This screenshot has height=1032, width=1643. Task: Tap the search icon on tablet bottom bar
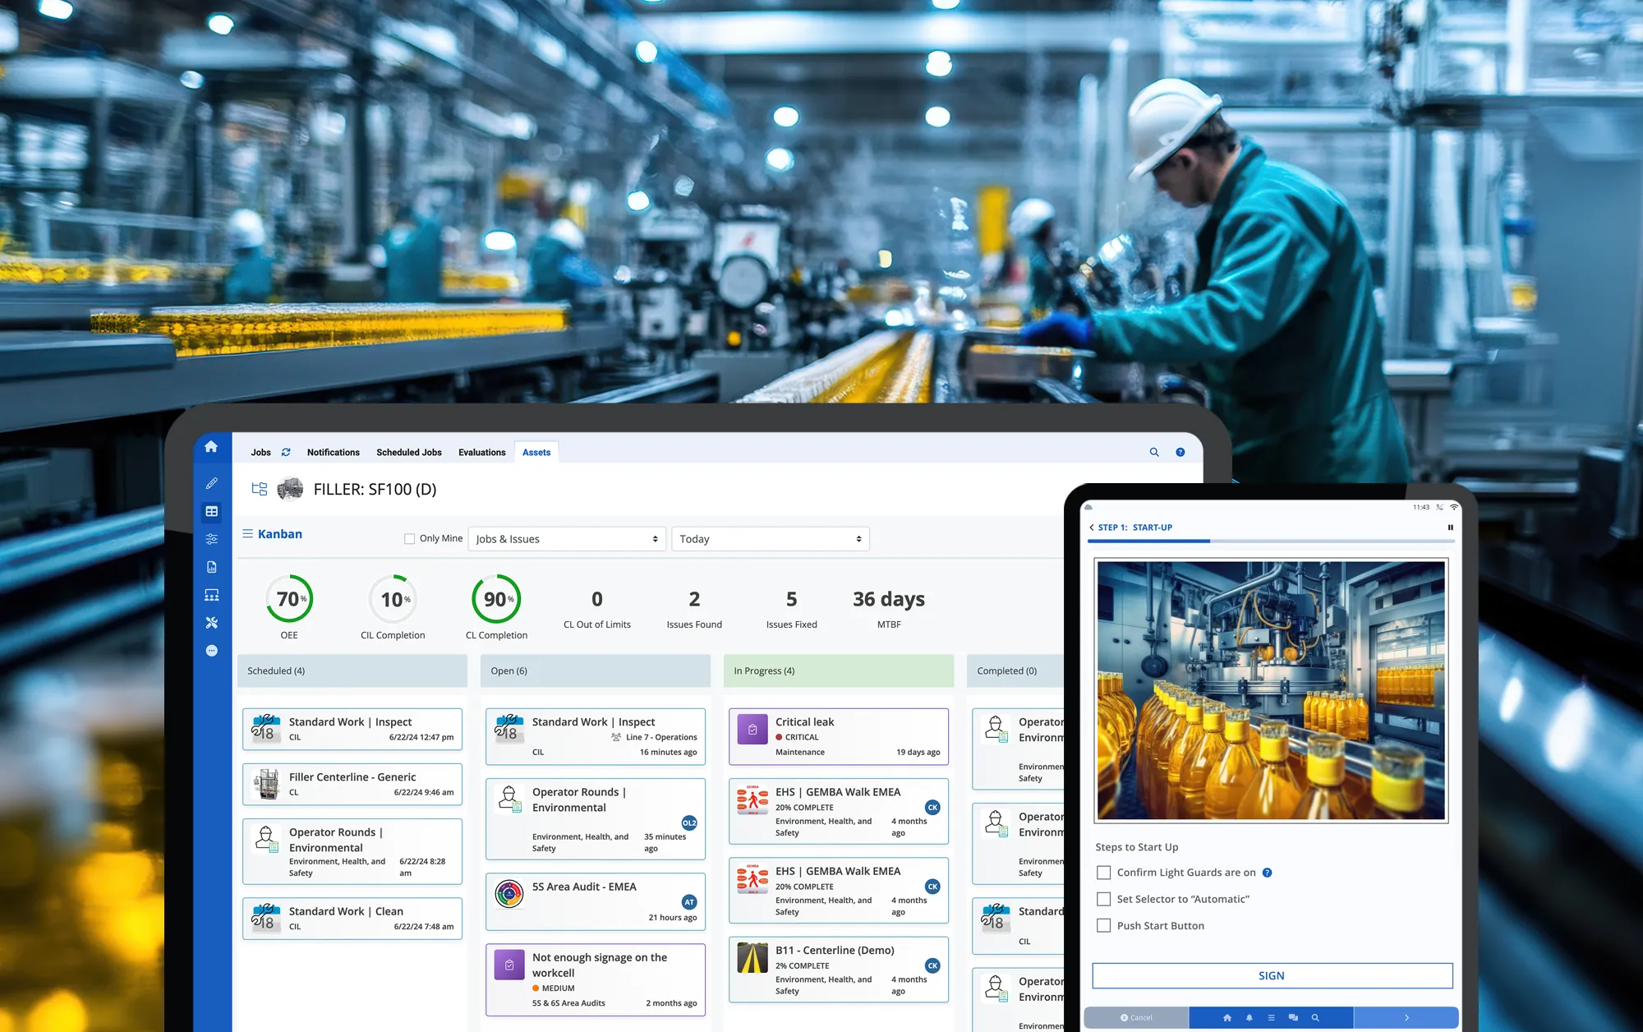(x=1315, y=1018)
